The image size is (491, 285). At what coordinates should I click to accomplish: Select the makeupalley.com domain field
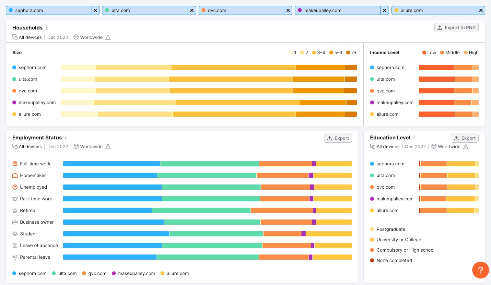click(338, 10)
